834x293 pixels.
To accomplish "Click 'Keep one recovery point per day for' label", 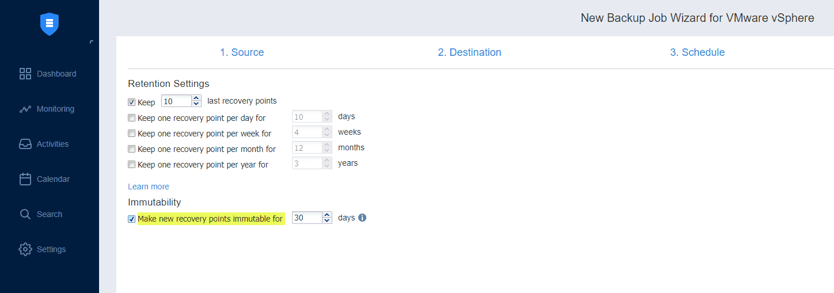I will [x=202, y=118].
